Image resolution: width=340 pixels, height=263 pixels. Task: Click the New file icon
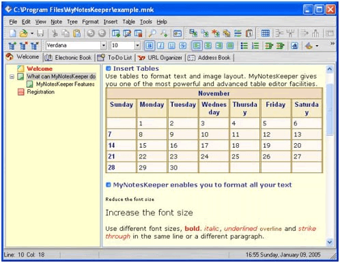click(13, 33)
